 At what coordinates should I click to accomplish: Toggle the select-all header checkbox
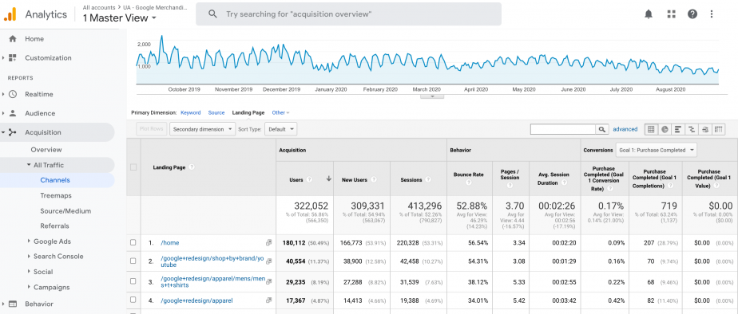coord(133,167)
